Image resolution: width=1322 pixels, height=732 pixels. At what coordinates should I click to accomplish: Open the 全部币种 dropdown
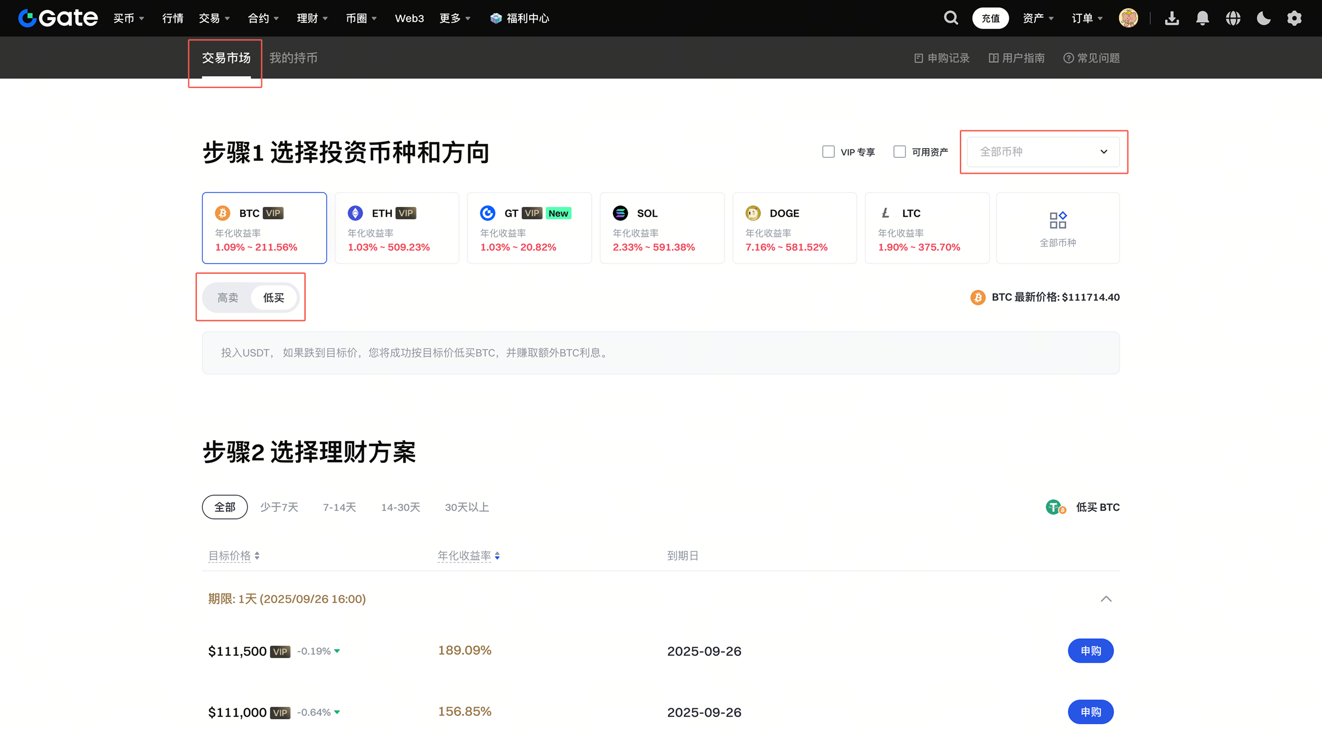click(1043, 152)
